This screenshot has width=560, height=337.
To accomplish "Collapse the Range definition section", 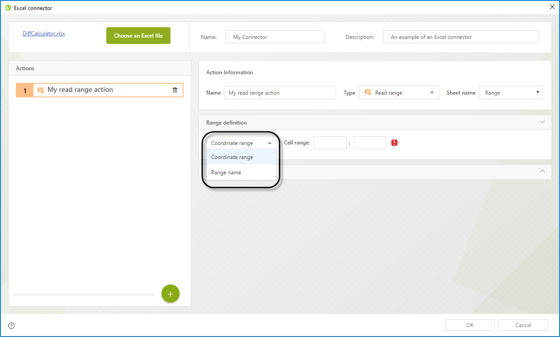I will pyautogui.click(x=542, y=122).
